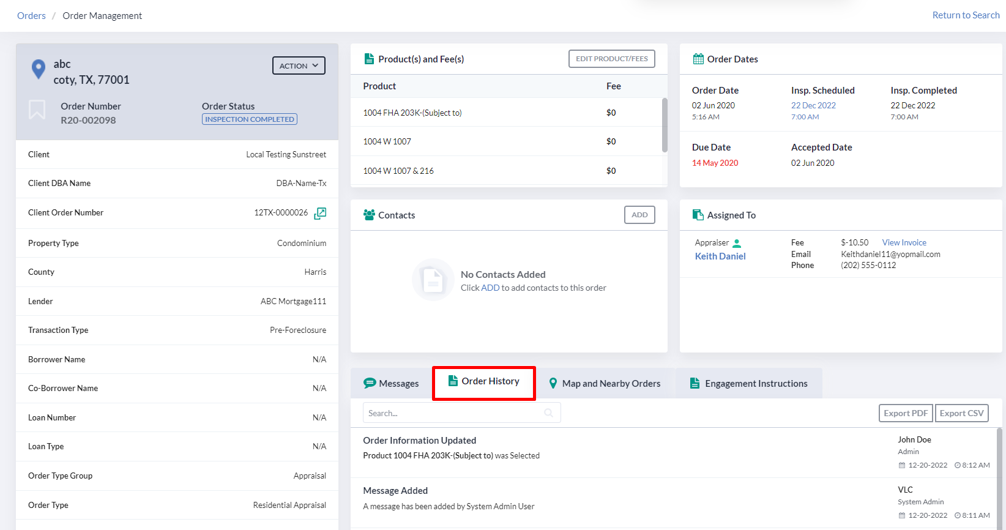Switch to the Messages tab
The width and height of the screenshot is (1006, 530).
click(x=391, y=383)
